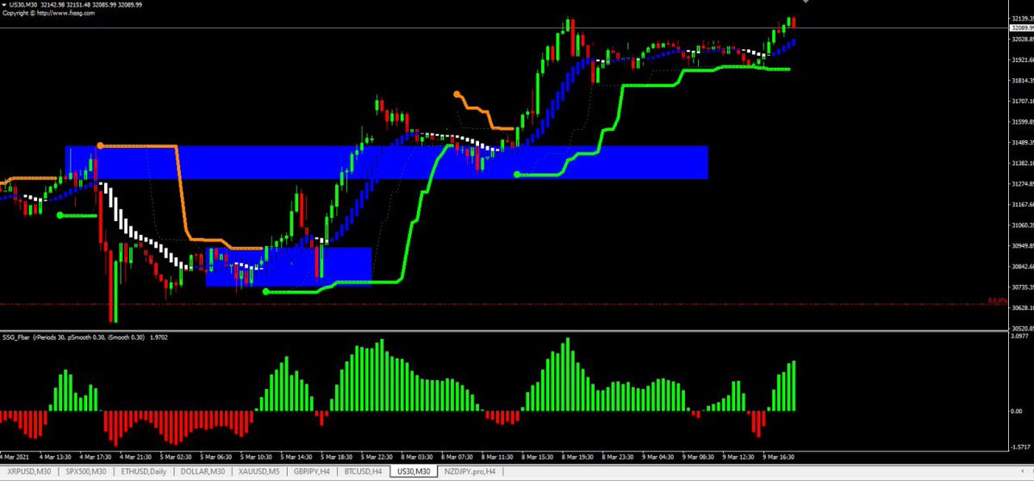Click the triangle before US30,M30 chart title
Screen dimensions: 1034x481
point(3,5)
